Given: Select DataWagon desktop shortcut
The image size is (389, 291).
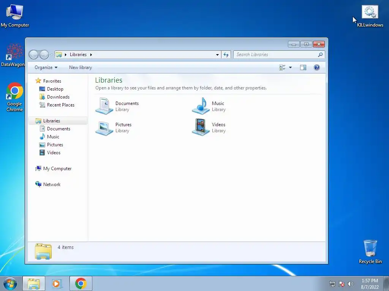Looking at the screenshot, I should [13, 55].
